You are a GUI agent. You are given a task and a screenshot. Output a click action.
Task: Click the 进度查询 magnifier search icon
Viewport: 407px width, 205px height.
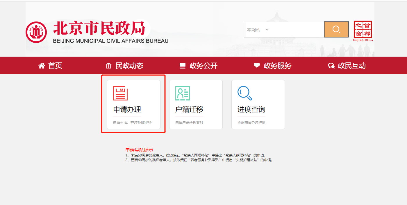pos(244,93)
